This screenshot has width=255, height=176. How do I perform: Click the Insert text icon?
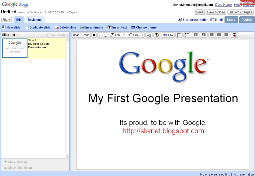click(x=109, y=27)
